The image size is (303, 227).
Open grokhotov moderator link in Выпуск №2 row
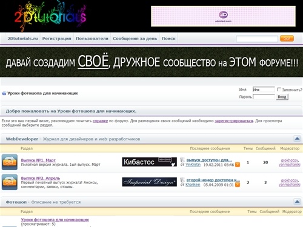(289, 180)
